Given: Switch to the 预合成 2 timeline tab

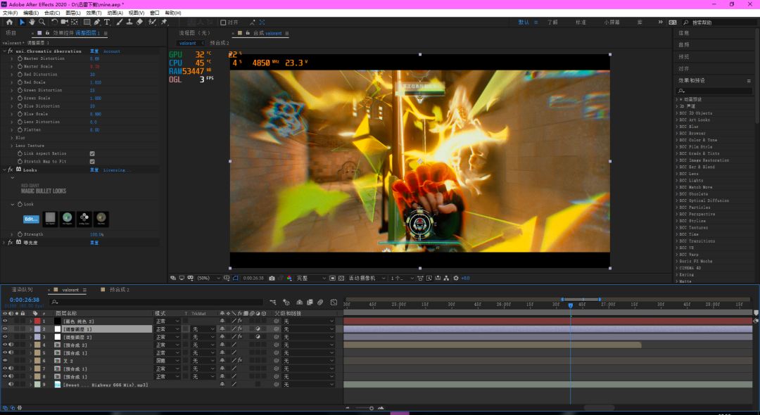Looking at the screenshot, I should (x=118, y=290).
